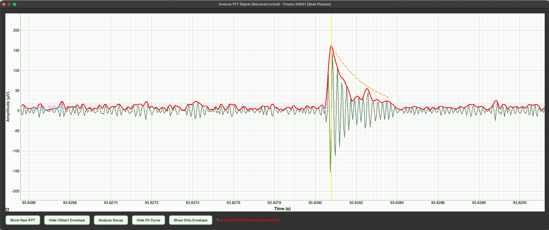The image size is (549, 230).
Task: Close the Inverse FFT Signal window
Action: point(4,4)
